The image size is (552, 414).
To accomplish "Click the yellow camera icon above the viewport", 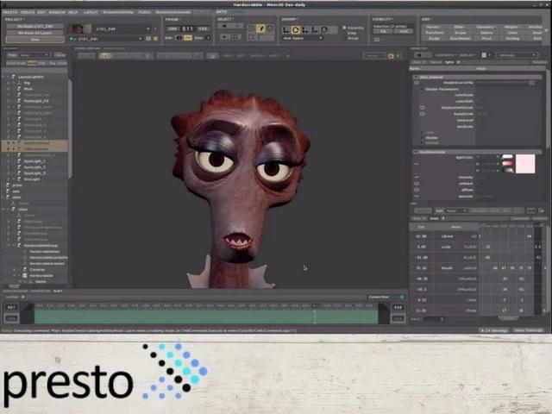I will click(x=105, y=55).
